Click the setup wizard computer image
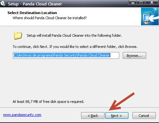The width and height of the screenshot is (159, 123). pyautogui.click(x=150, y=17)
